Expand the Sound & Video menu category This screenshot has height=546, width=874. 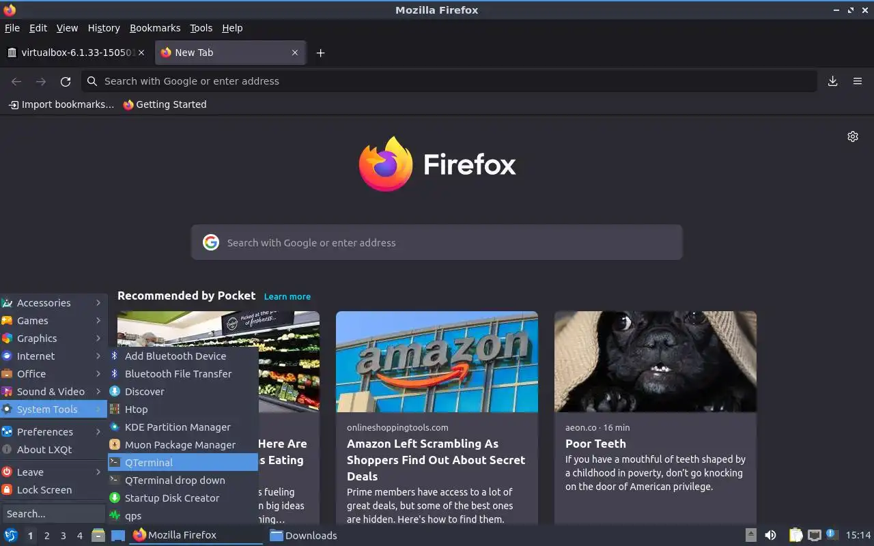point(53,391)
